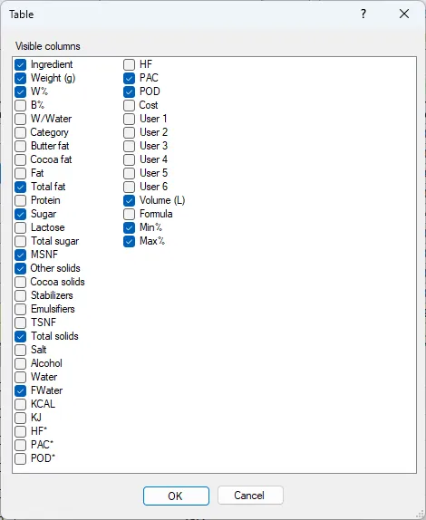The width and height of the screenshot is (426, 520).
Task: Uncheck the Total solids checkbox
Action: click(20, 336)
